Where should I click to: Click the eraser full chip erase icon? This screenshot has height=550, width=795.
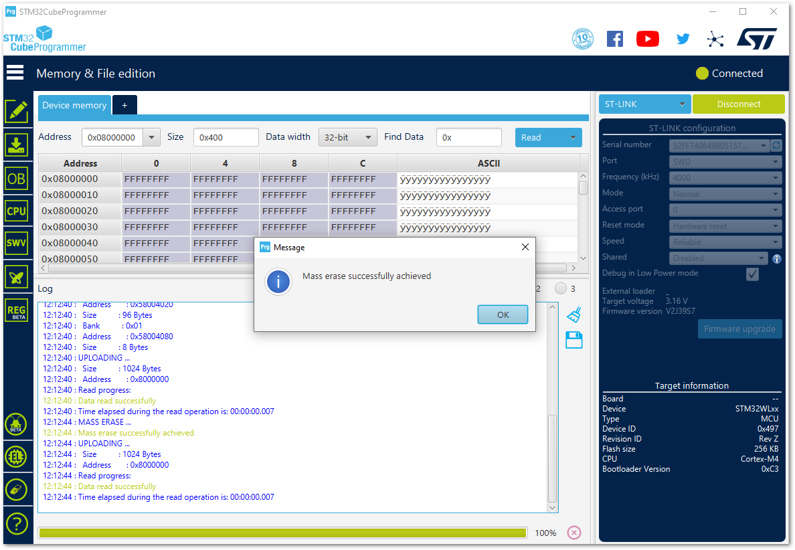[x=16, y=490]
